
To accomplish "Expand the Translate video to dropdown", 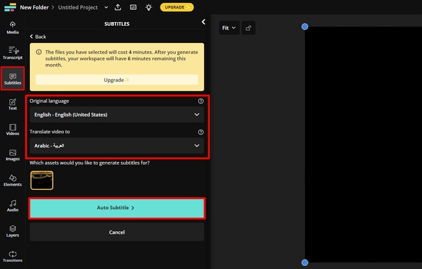I will point(117,145).
